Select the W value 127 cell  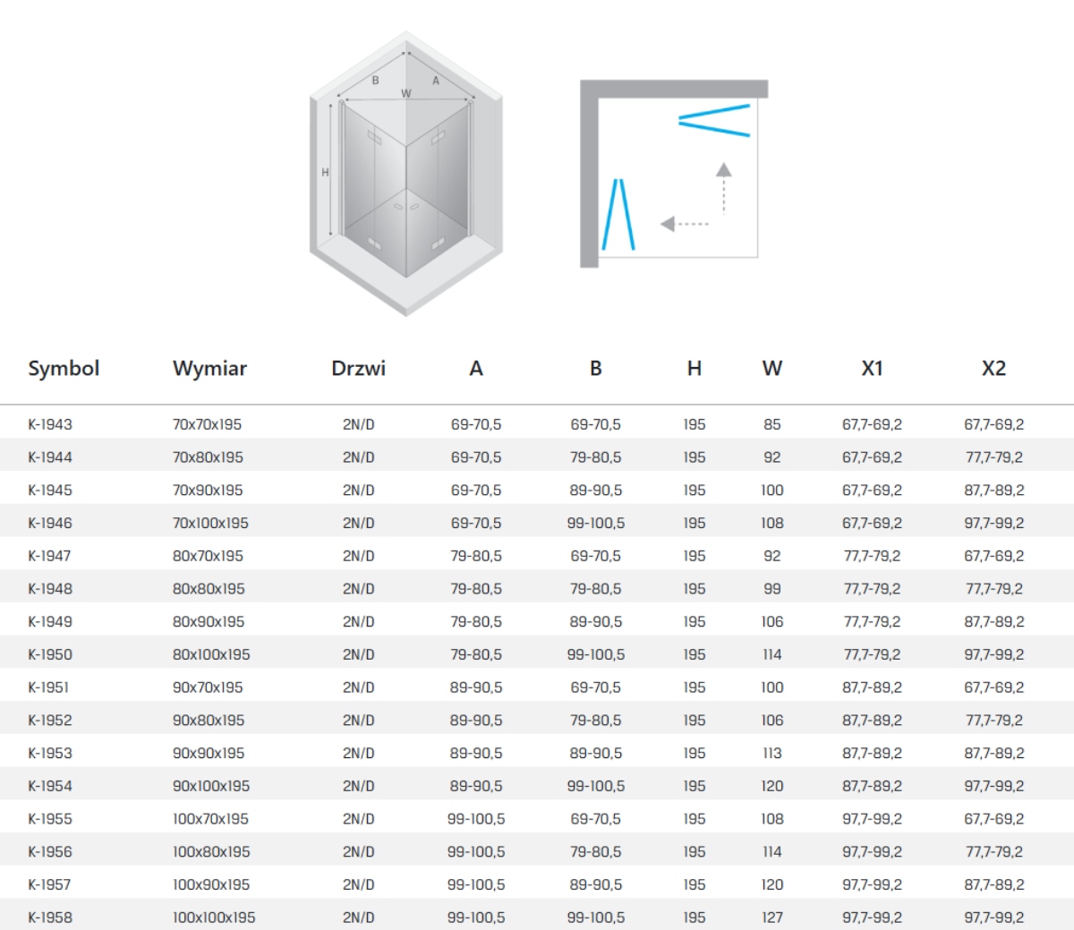[x=771, y=917]
